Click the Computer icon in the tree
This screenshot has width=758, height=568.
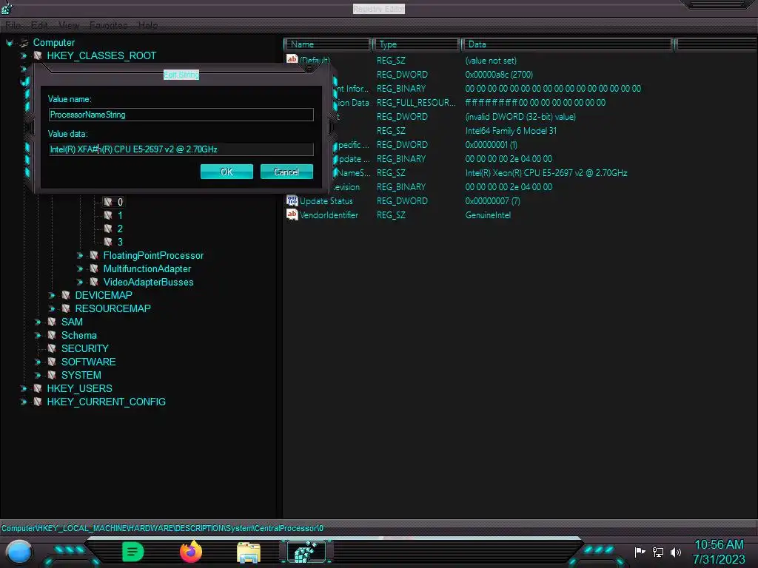click(24, 42)
